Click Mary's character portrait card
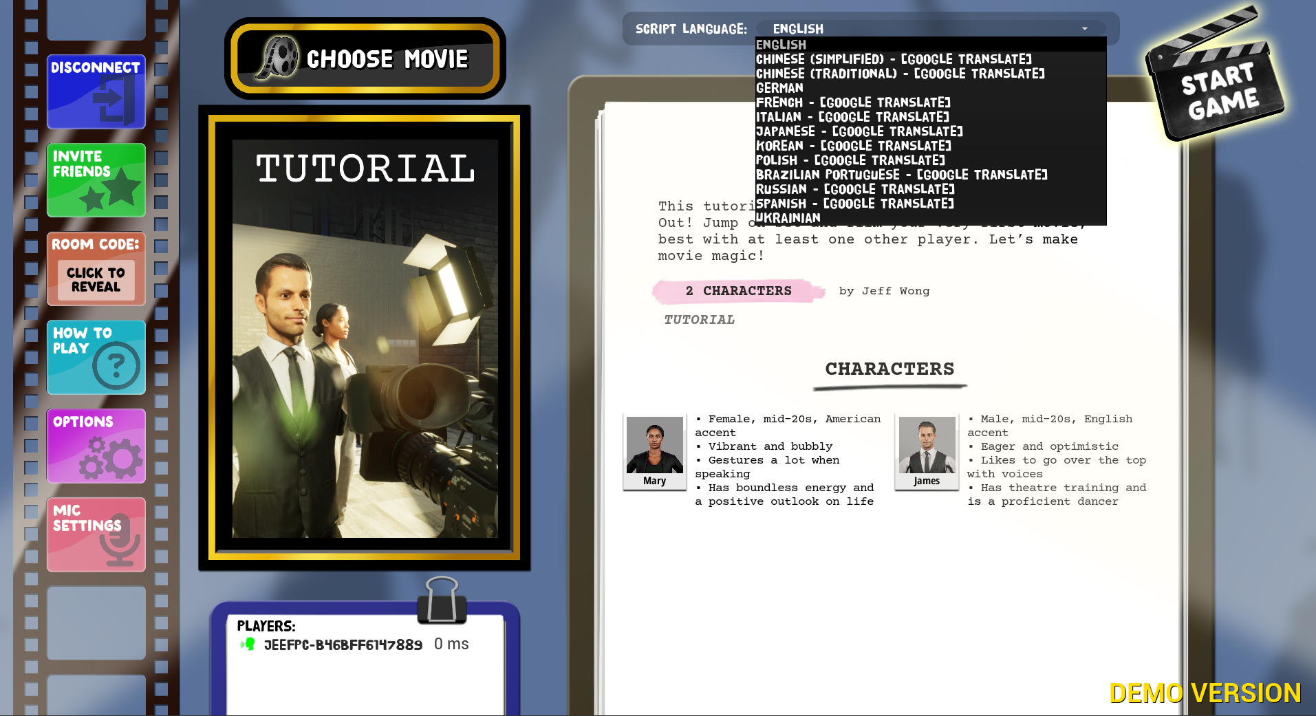Screen dimensions: 1316x716 click(655, 452)
